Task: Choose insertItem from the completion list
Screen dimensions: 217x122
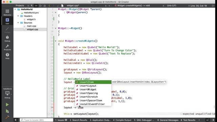Action: 93,82
